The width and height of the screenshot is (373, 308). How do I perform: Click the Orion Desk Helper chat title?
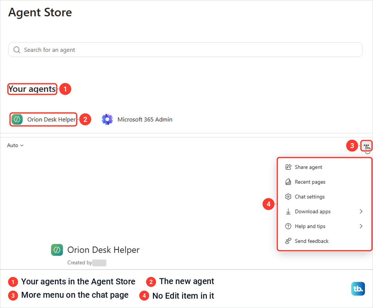point(104,250)
